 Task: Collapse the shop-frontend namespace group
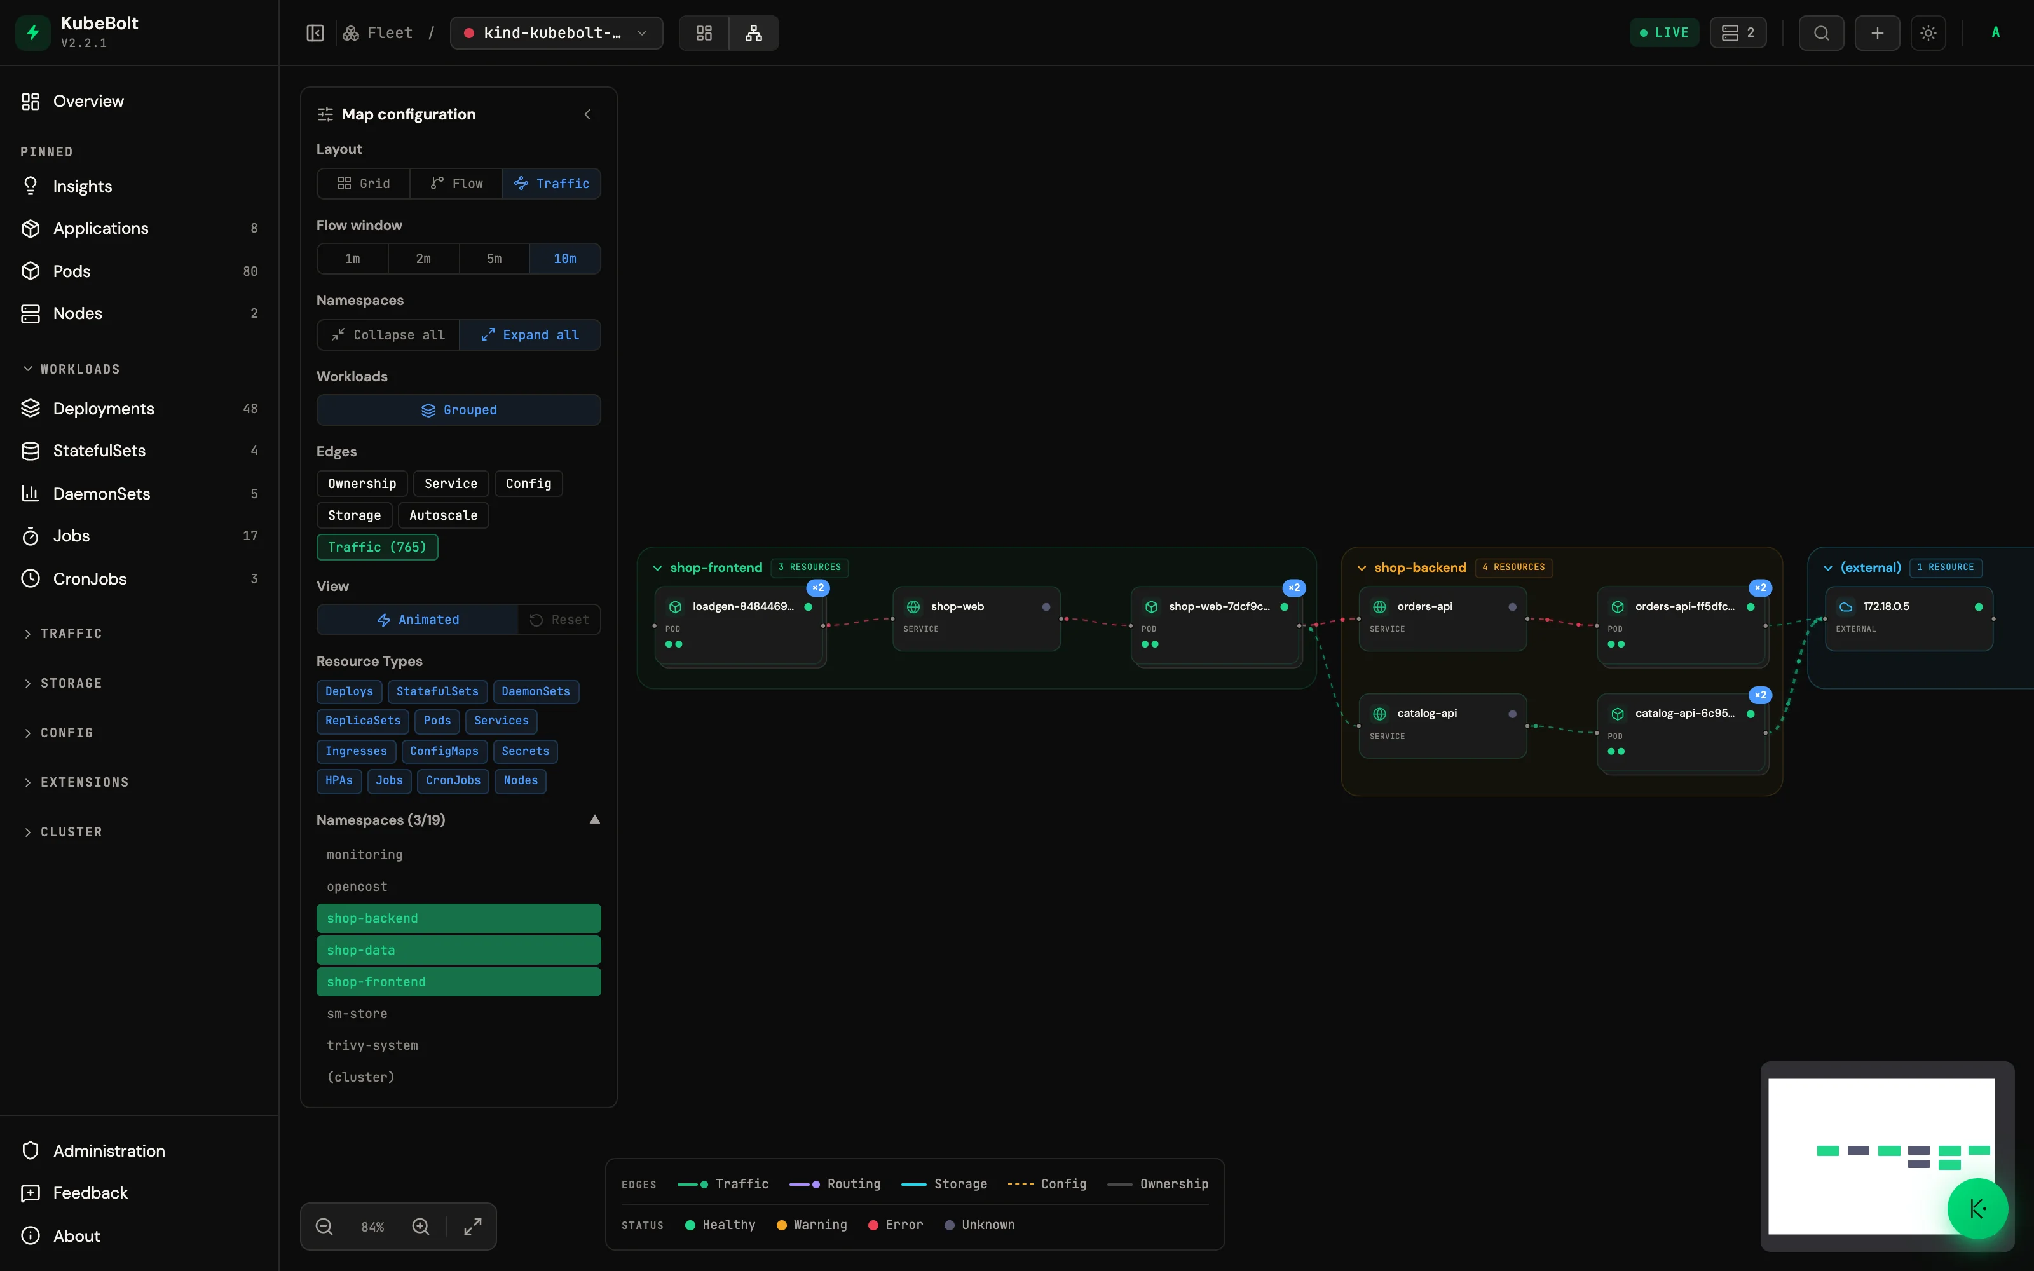point(657,568)
